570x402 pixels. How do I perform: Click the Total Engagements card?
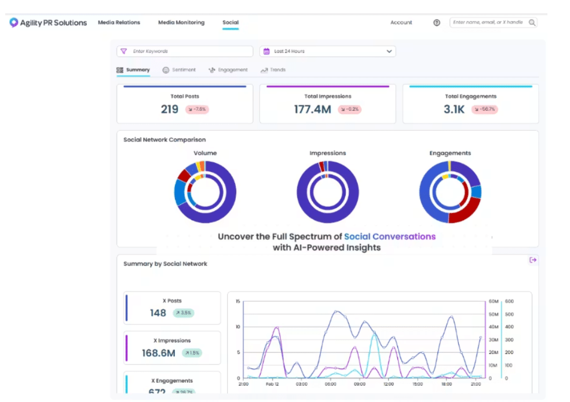[470, 104]
